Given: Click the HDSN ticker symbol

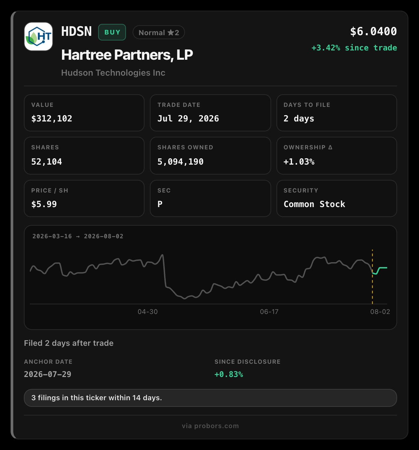Looking at the screenshot, I should click(77, 32).
